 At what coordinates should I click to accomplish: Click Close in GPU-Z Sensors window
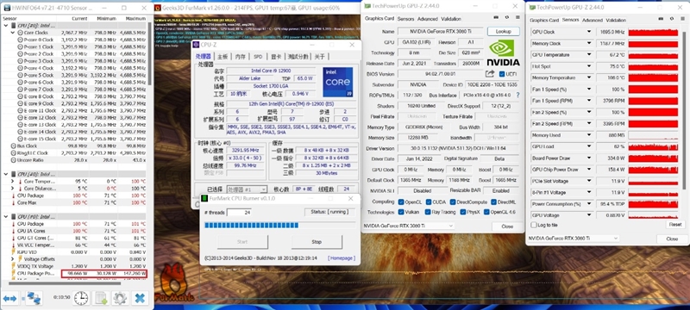pyautogui.click(x=672, y=239)
